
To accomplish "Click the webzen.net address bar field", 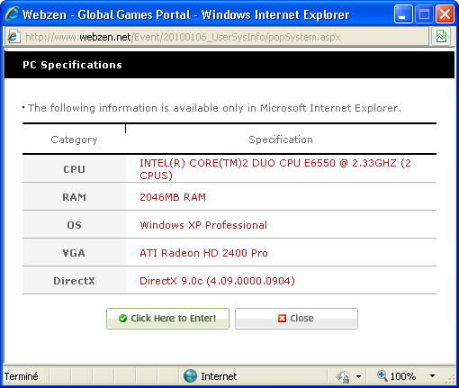I will (x=217, y=37).
